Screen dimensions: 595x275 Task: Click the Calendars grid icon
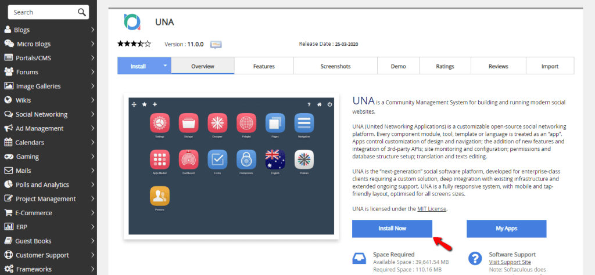[8, 142]
